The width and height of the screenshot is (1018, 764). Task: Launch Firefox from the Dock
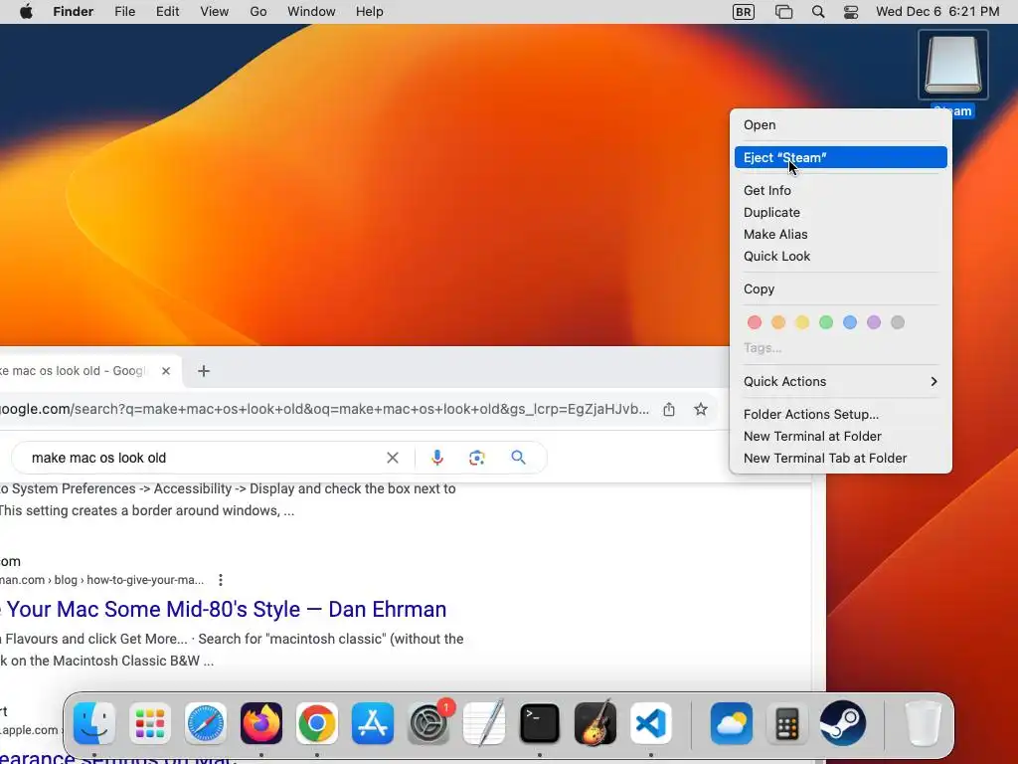[x=261, y=723]
